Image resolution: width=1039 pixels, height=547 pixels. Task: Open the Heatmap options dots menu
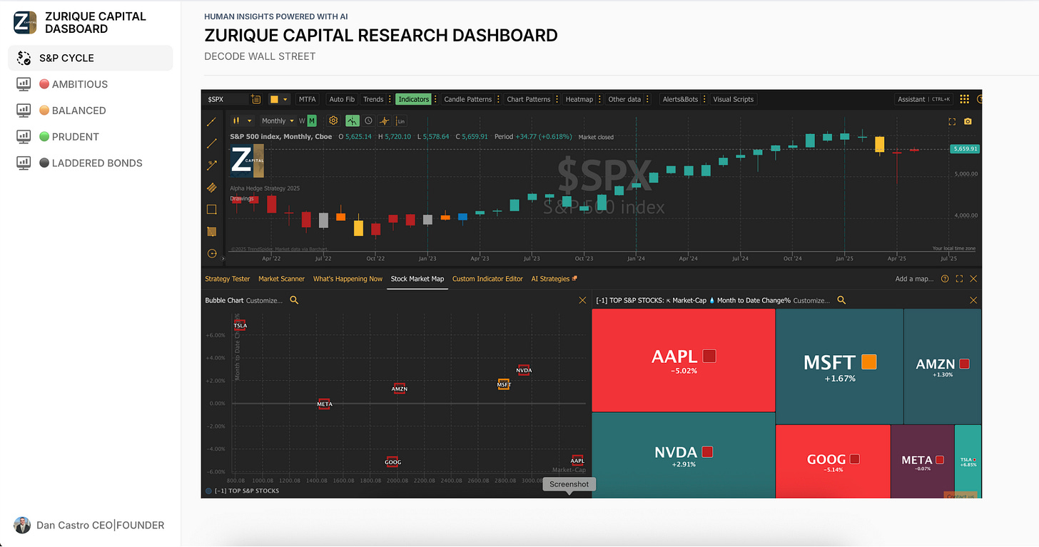[x=599, y=99]
